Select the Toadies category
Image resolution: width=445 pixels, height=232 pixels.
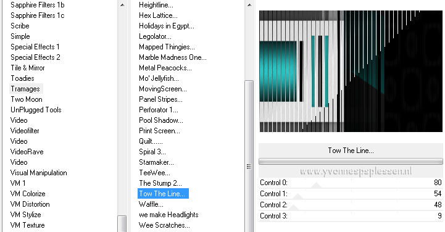pos(22,78)
